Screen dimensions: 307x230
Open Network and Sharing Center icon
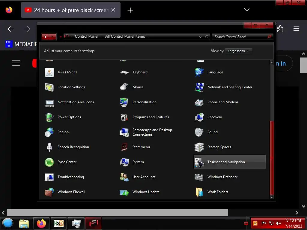click(x=199, y=87)
